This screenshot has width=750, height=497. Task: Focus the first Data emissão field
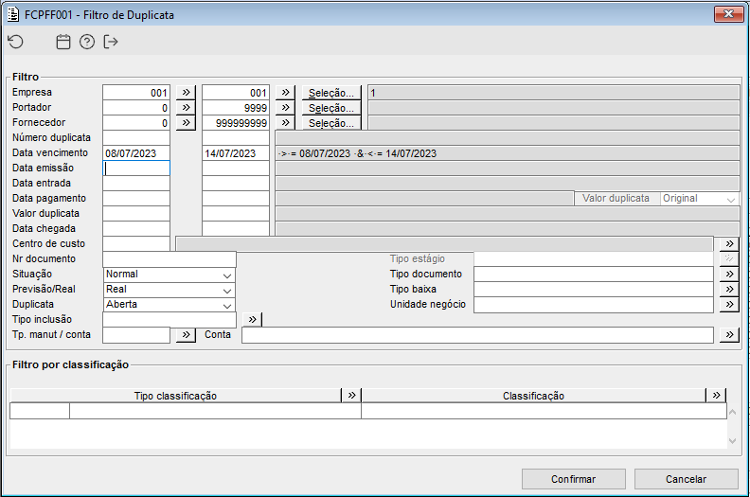click(x=136, y=169)
